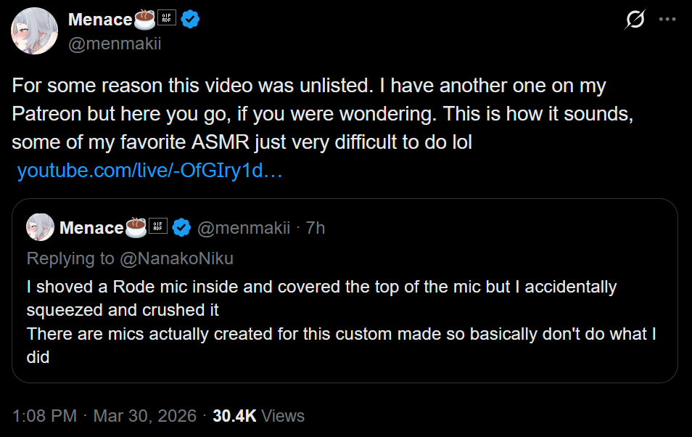Click the @menmakii handle in the quoted tweet
The width and height of the screenshot is (692, 437).
pos(244,228)
